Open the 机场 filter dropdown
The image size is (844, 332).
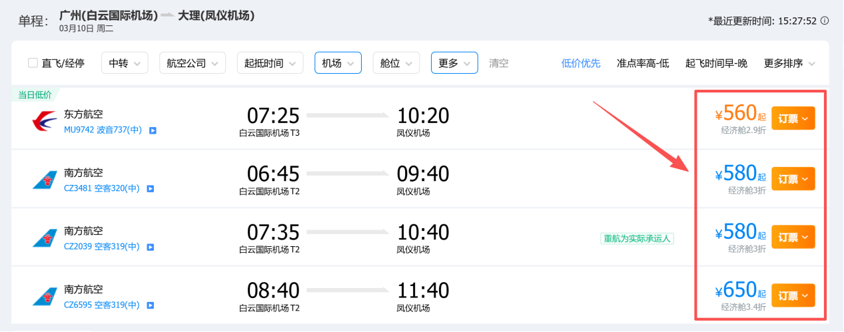click(338, 63)
